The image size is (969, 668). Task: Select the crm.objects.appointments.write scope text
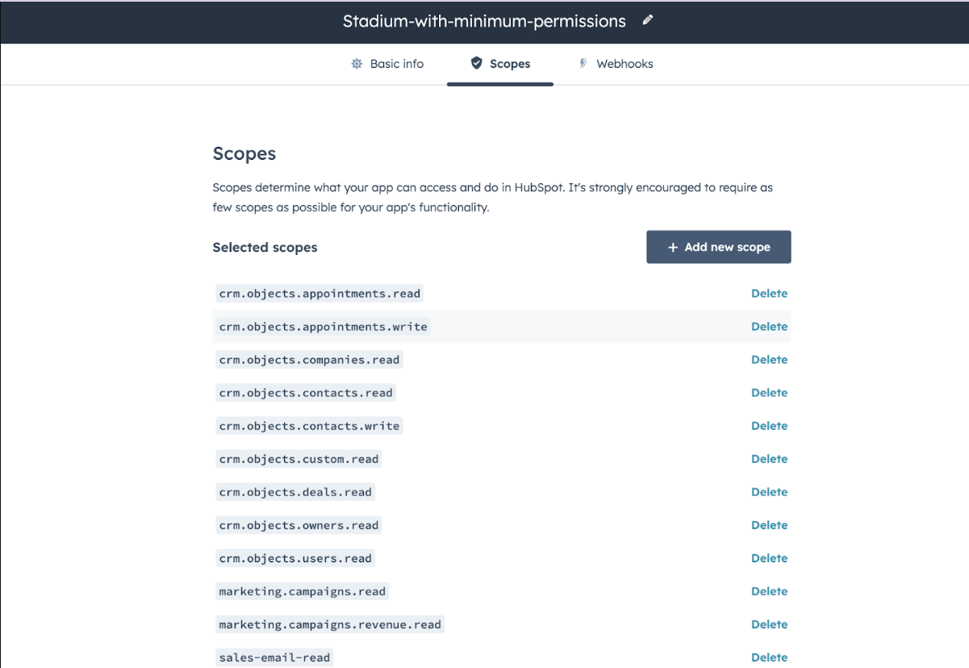click(x=323, y=327)
